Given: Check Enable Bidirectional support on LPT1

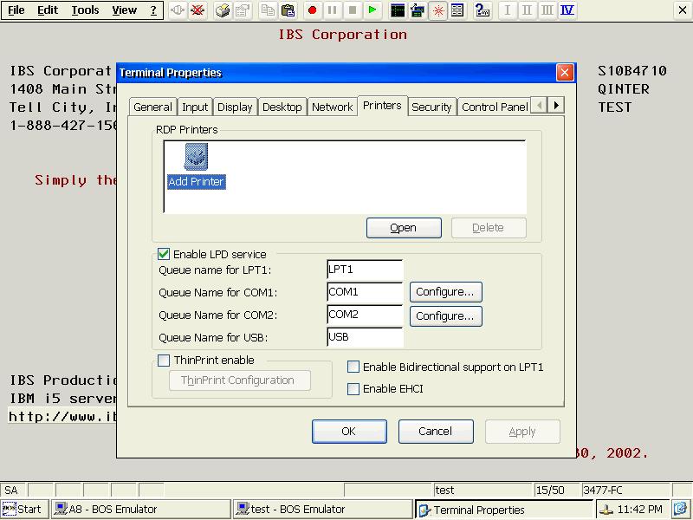Looking at the screenshot, I should click(353, 367).
